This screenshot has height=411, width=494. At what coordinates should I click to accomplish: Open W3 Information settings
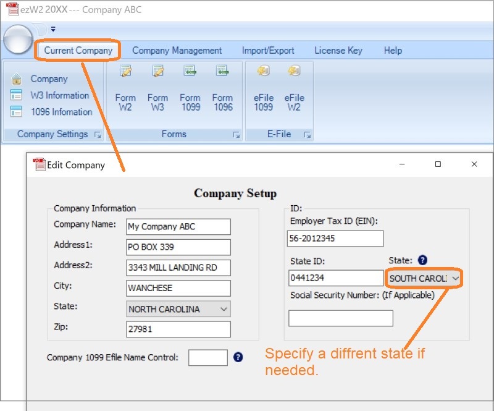pyautogui.click(x=59, y=96)
